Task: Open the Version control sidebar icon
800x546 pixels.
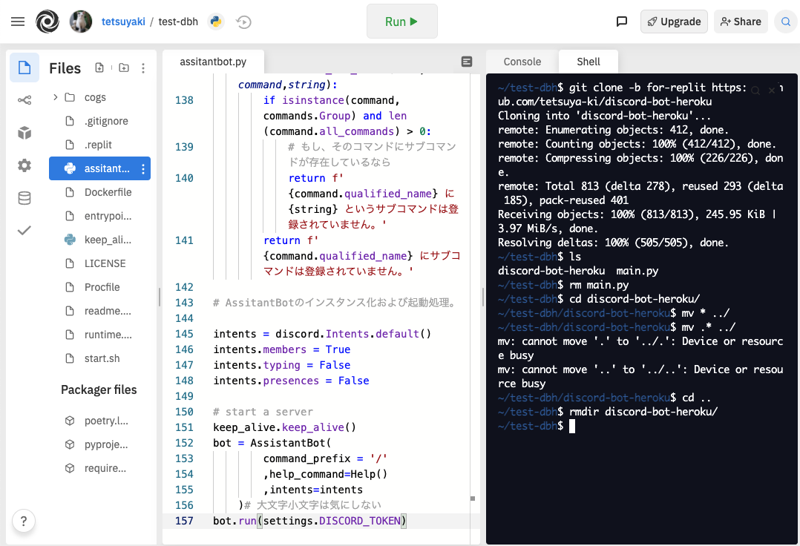Action: coord(24,100)
